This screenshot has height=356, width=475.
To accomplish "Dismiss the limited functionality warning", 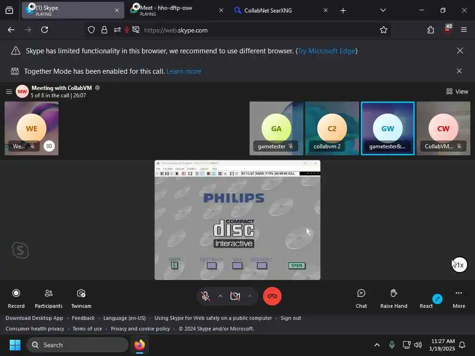I will (x=460, y=51).
